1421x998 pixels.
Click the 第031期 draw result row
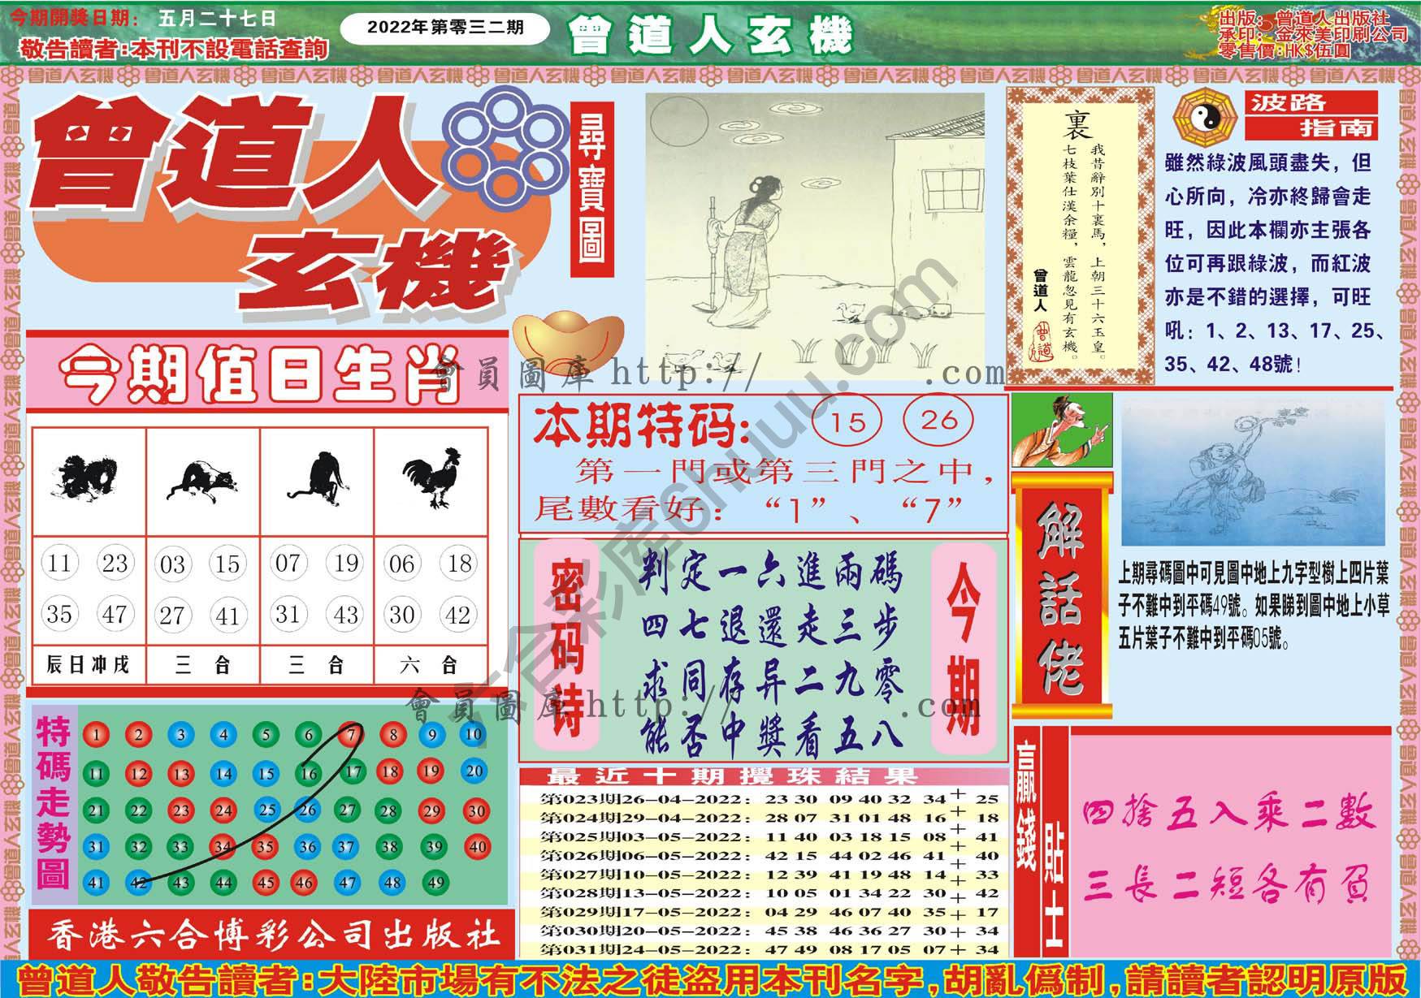point(762,948)
